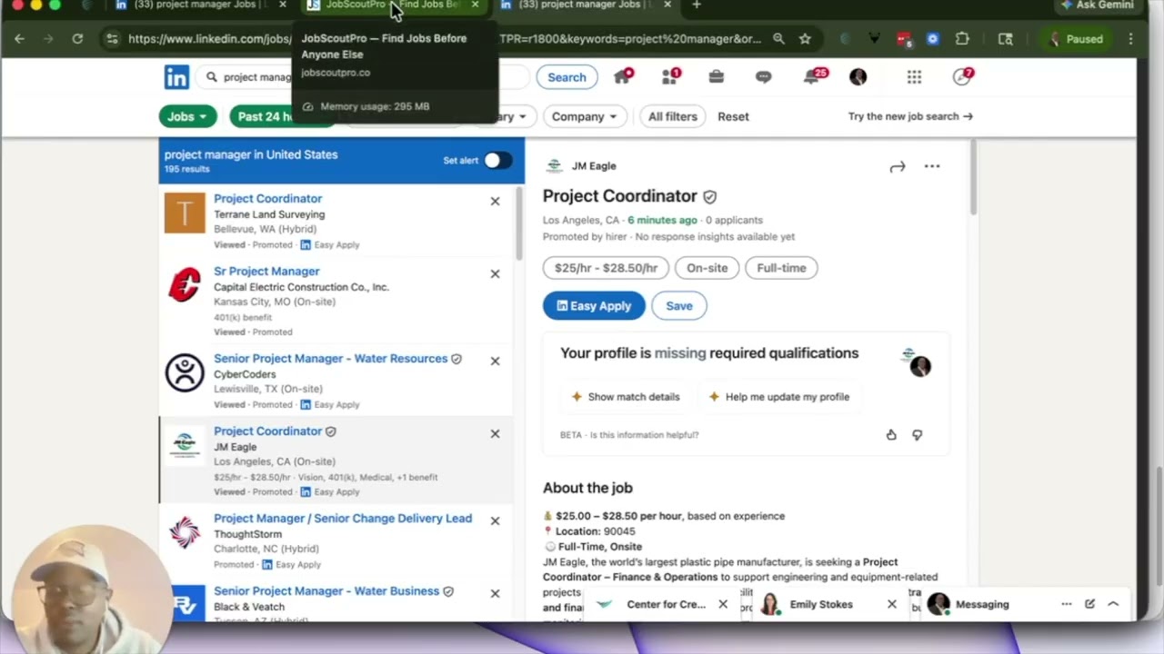The width and height of the screenshot is (1164, 654).
Task: Click the job details pane scrollbar
Action: pos(973,177)
